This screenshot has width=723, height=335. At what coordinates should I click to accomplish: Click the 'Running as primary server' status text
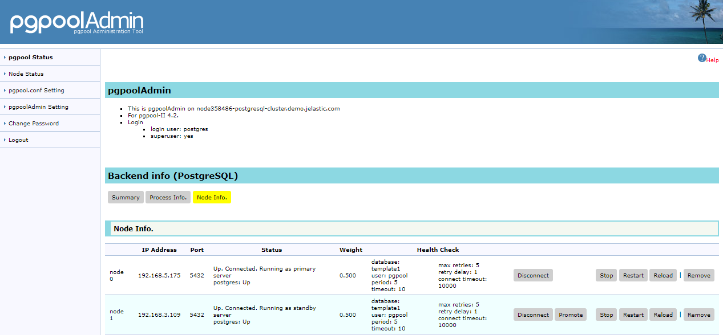tap(264, 272)
